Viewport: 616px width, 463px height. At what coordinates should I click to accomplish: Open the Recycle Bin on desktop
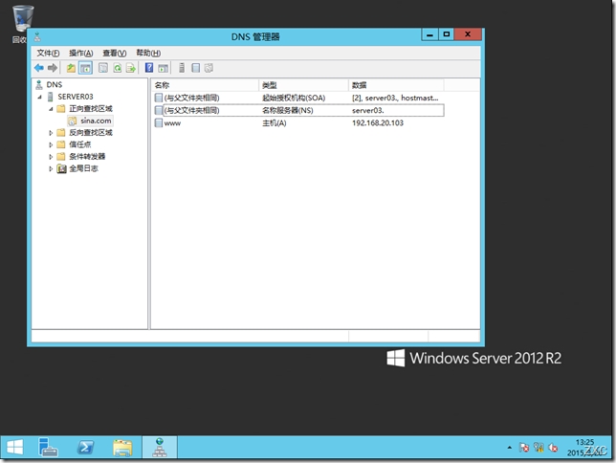(22, 23)
